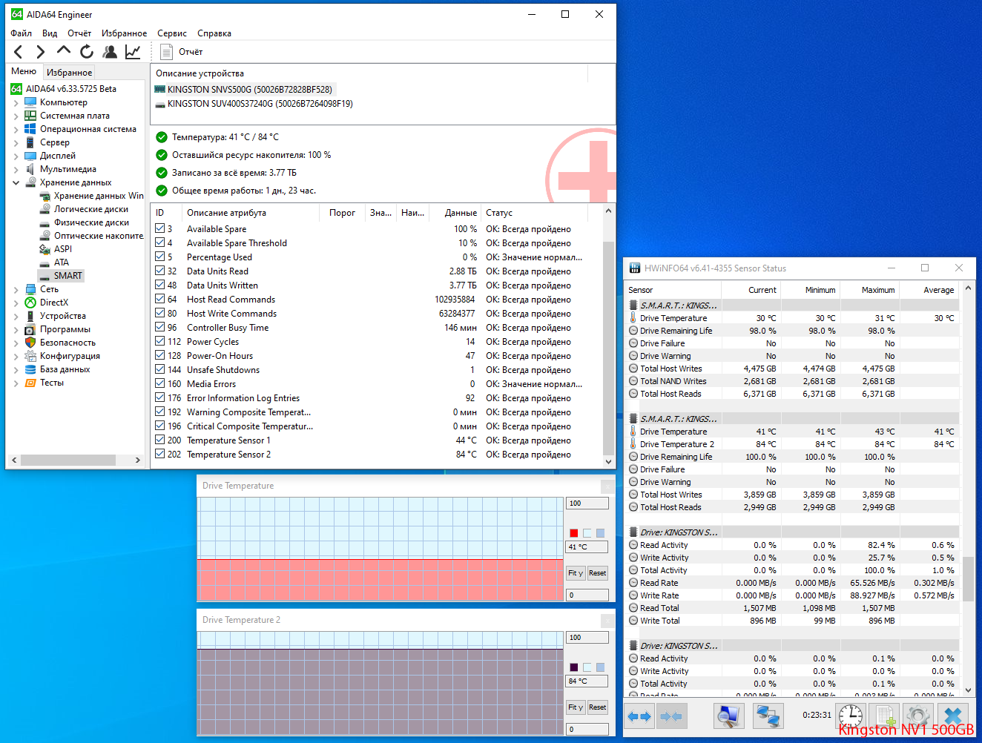The height and width of the screenshot is (743, 982).
Task: Go up one level using up arrow icon
Action: click(x=64, y=51)
